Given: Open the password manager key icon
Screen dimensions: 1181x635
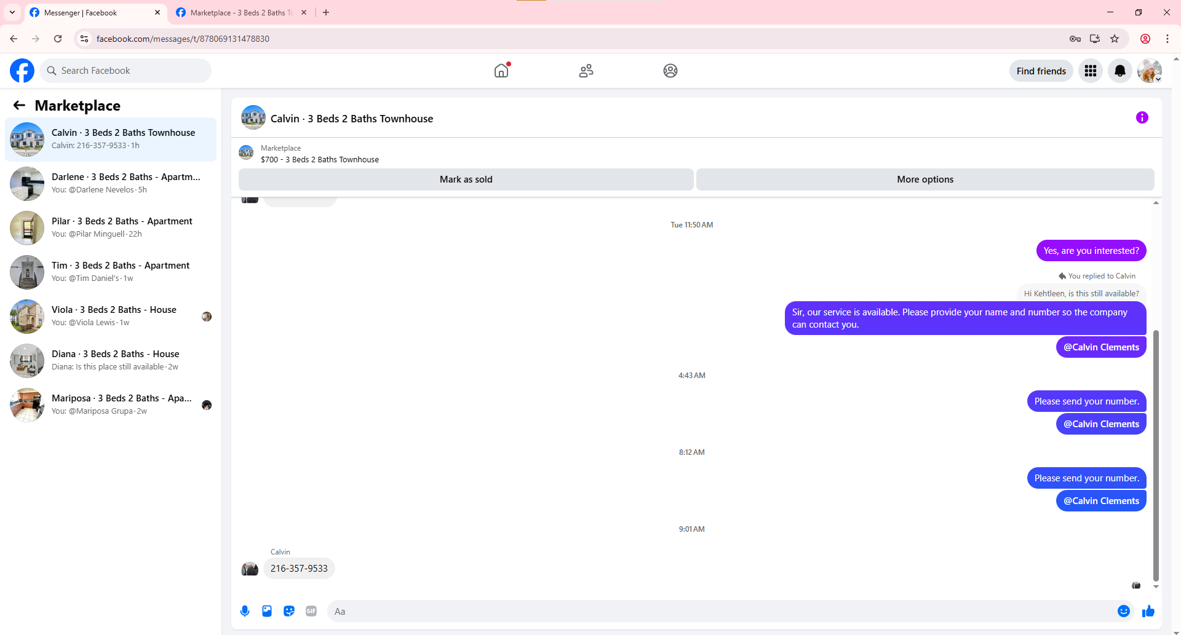Looking at the screenshot, I should 1075,39.
